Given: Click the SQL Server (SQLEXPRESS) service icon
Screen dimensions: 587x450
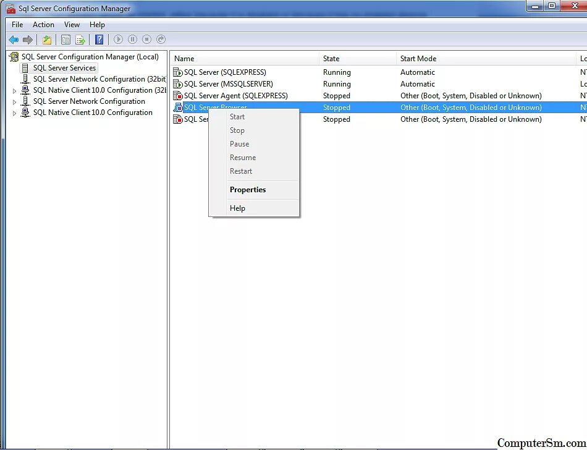Looking at the screenshot, I should 178,72.
